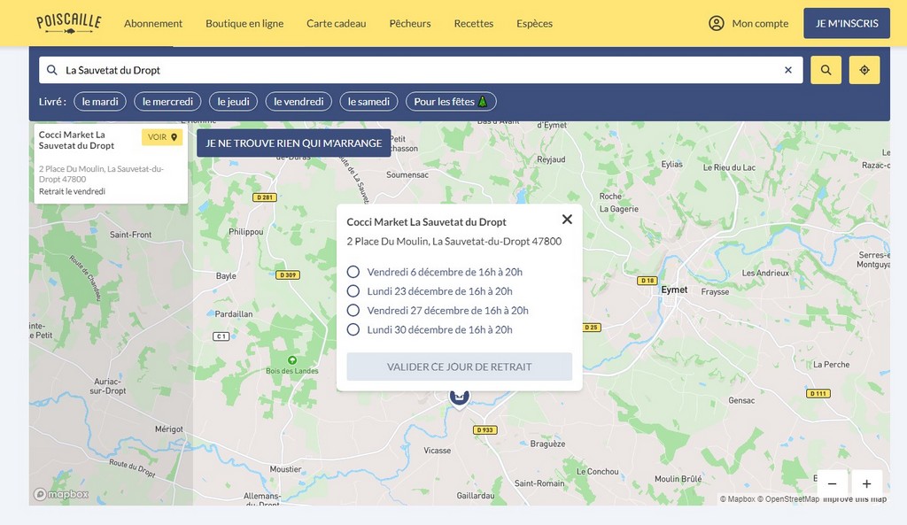Click the location search input field
Image resolution: width=907 pixels, height=525 pixels.
click(x=416, y=70)
